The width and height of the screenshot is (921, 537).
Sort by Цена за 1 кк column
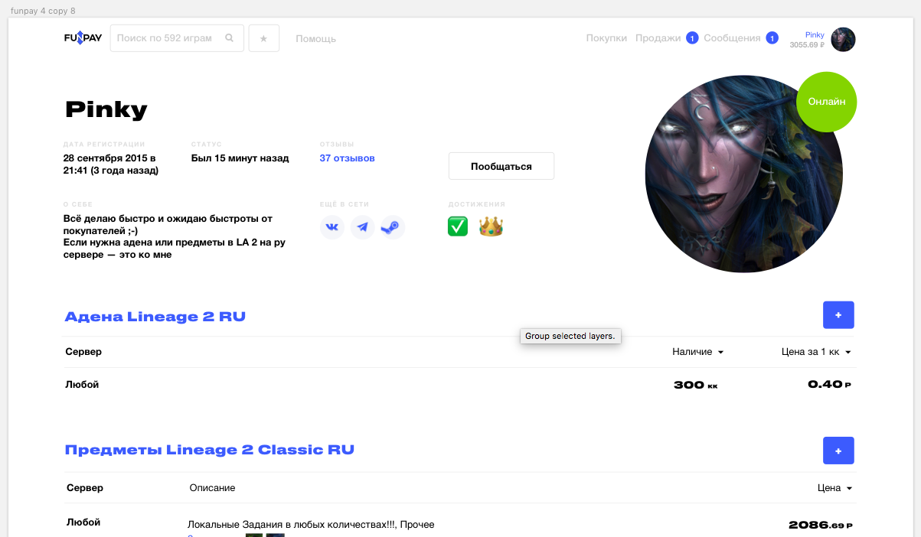(x=816, y=352)
